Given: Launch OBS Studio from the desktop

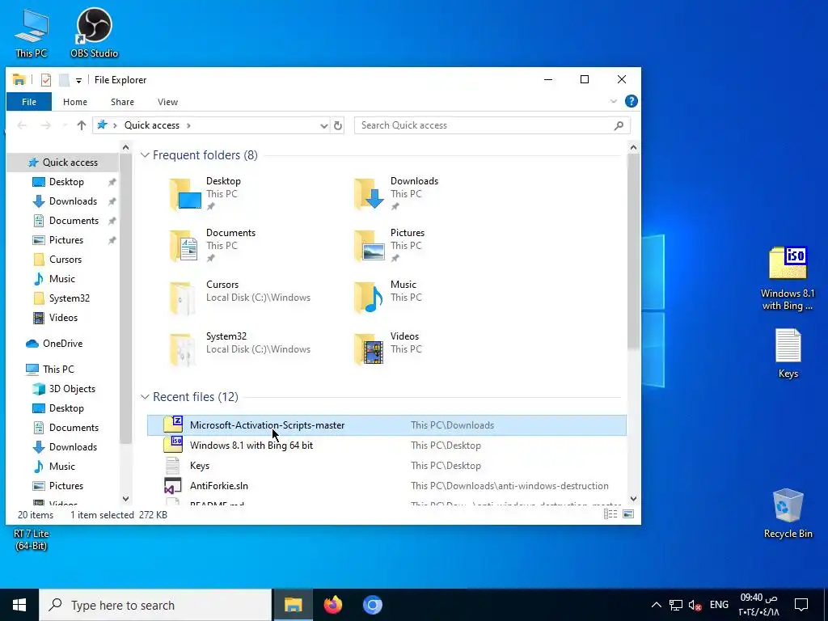Looking at the screenshot, I should [x=94, y=32].
